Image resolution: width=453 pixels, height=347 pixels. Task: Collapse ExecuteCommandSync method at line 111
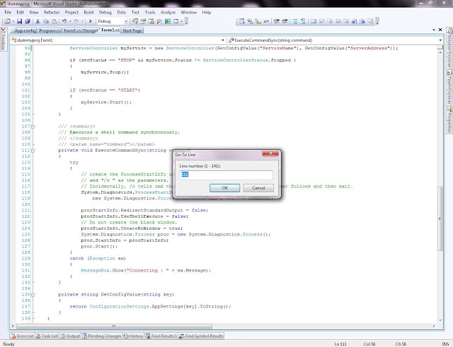point(33,151)
